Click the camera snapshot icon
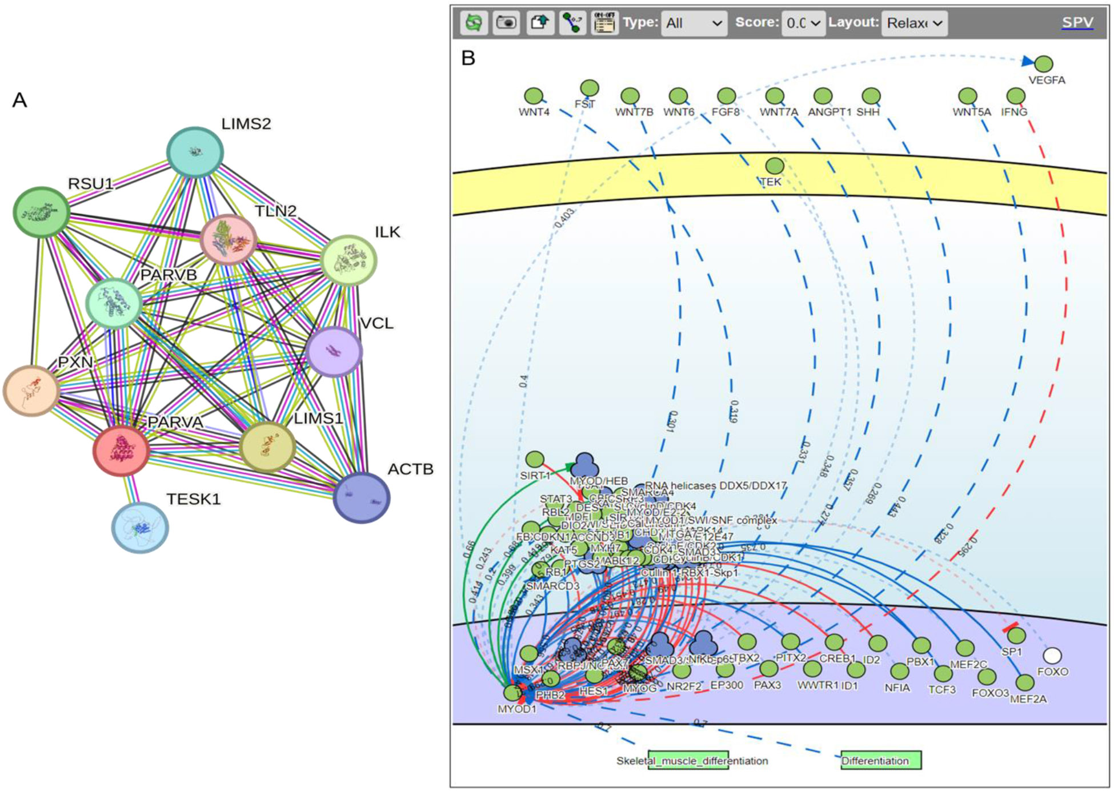 (506, 23)
